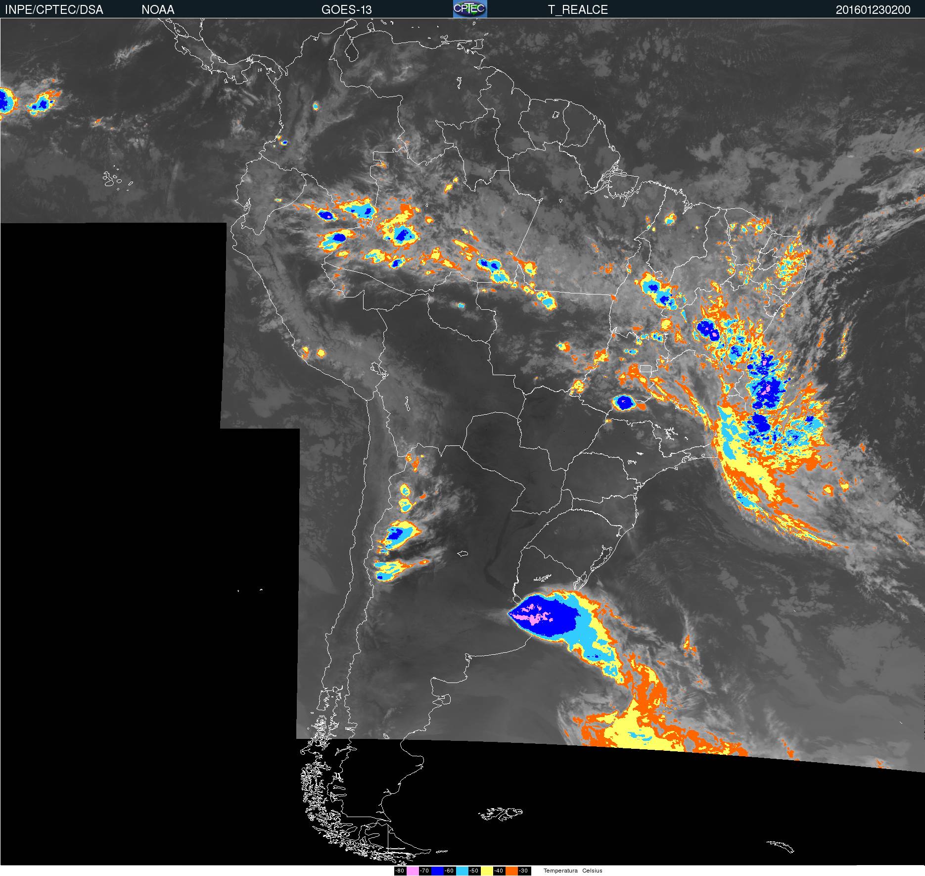Image resolution: width=925 pixels, height=876 pixels.
Task: Click the -80 legend value
Action: point(400,871)
